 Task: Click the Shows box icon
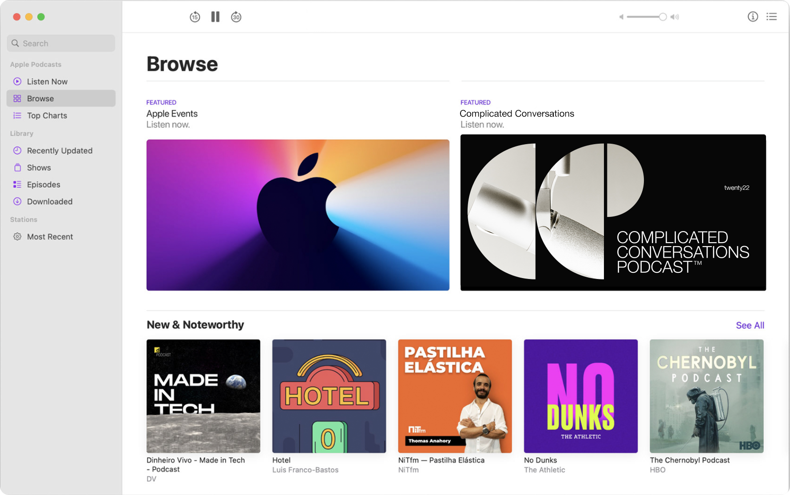(x=17, y=167)
